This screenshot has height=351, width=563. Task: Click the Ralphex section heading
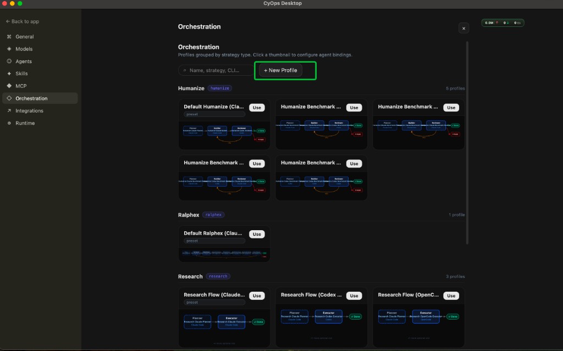pyautogui.click(x=189, y=215)
